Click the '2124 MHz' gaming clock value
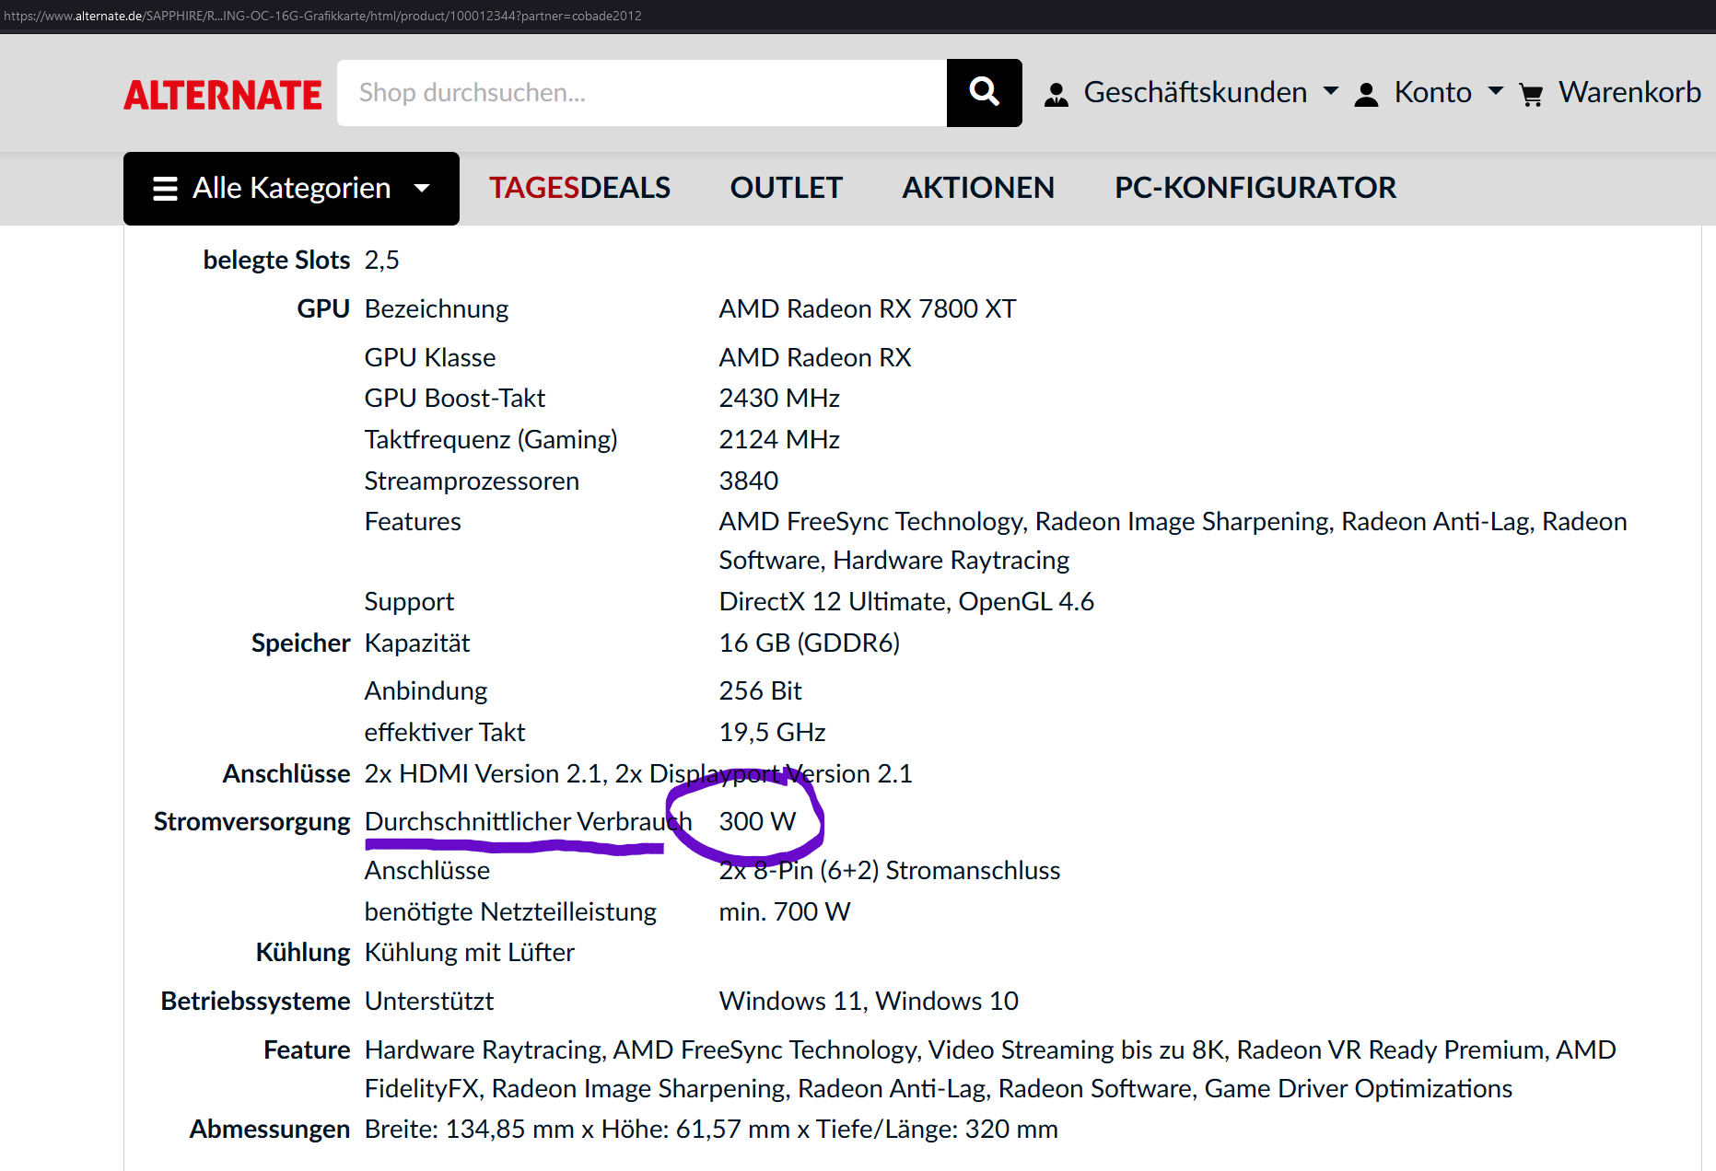The width and height of the screenshot is (1716, 1171). [x=779, y=439]
